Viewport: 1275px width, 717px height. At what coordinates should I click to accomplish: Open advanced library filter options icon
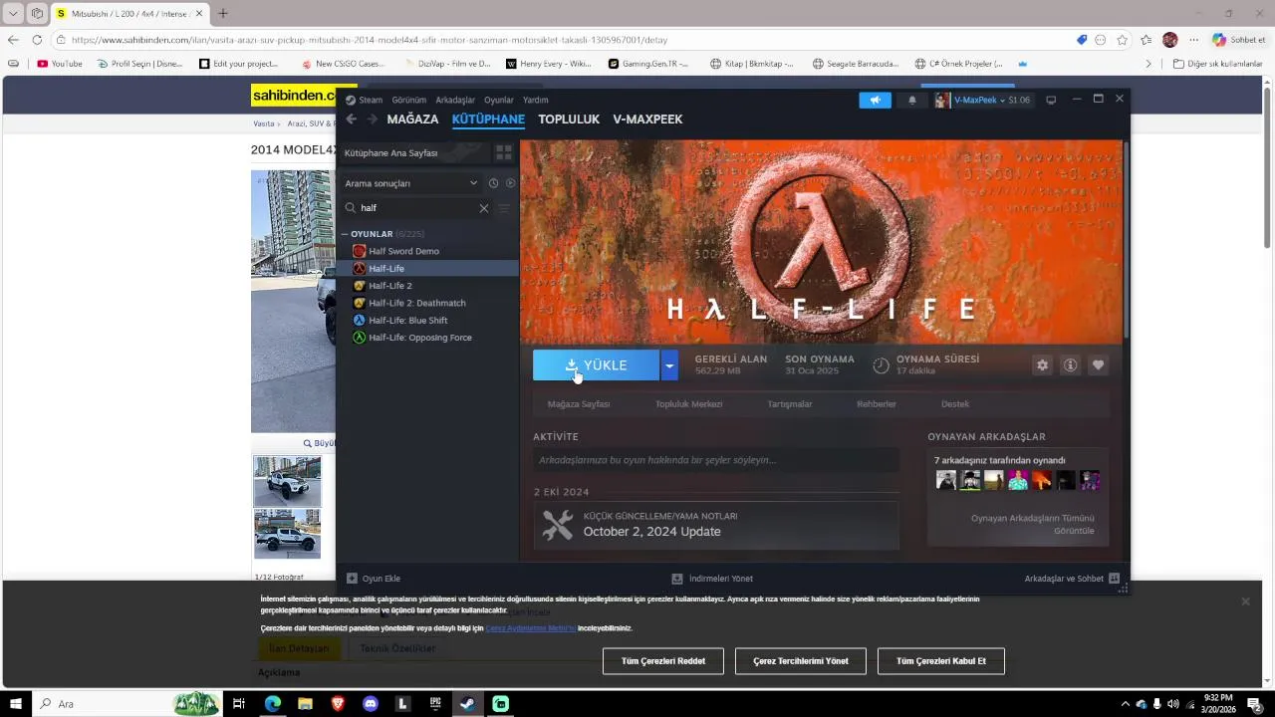[x=504, y=208]
